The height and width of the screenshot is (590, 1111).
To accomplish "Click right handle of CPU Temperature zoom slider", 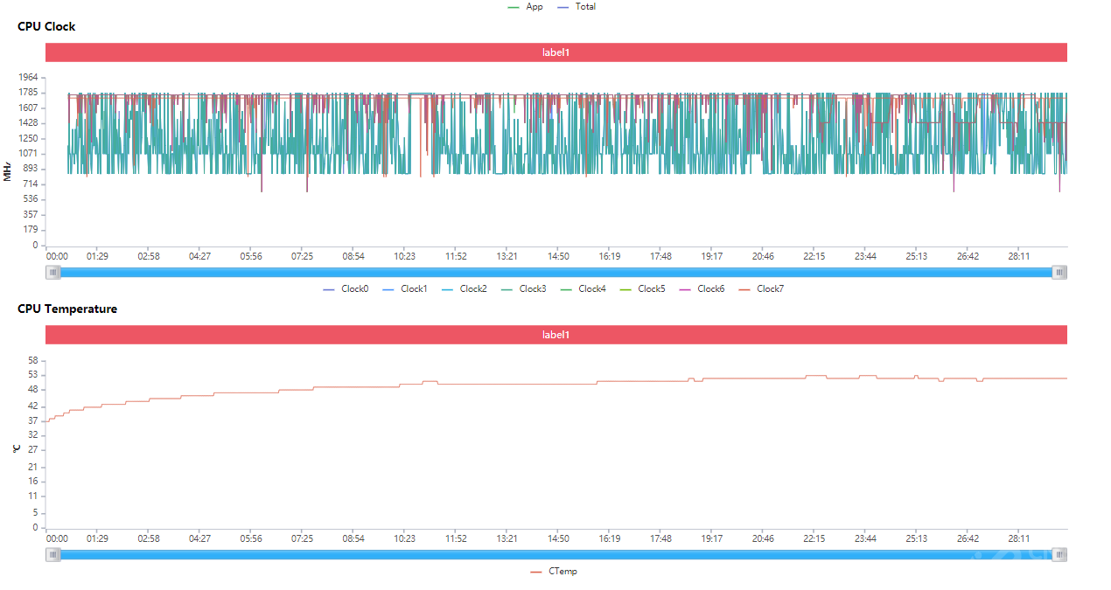I will tap(1059, 554).
